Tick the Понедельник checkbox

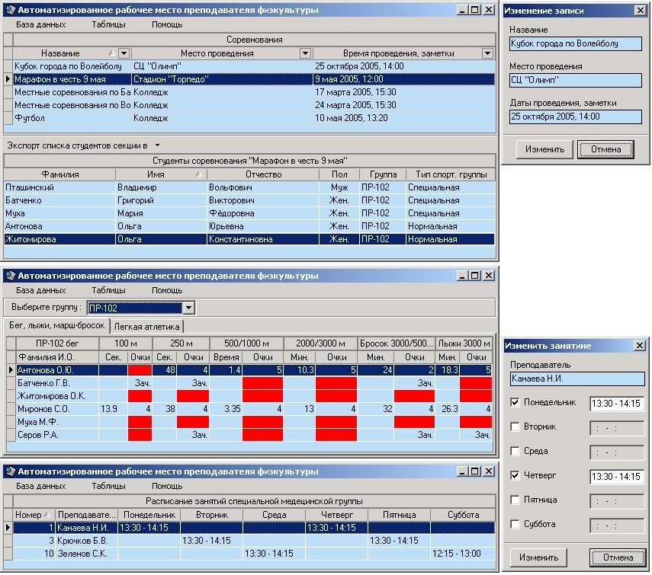coord(515,402)
